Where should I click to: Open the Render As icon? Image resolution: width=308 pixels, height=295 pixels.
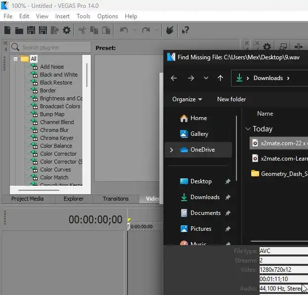(55, 30)
